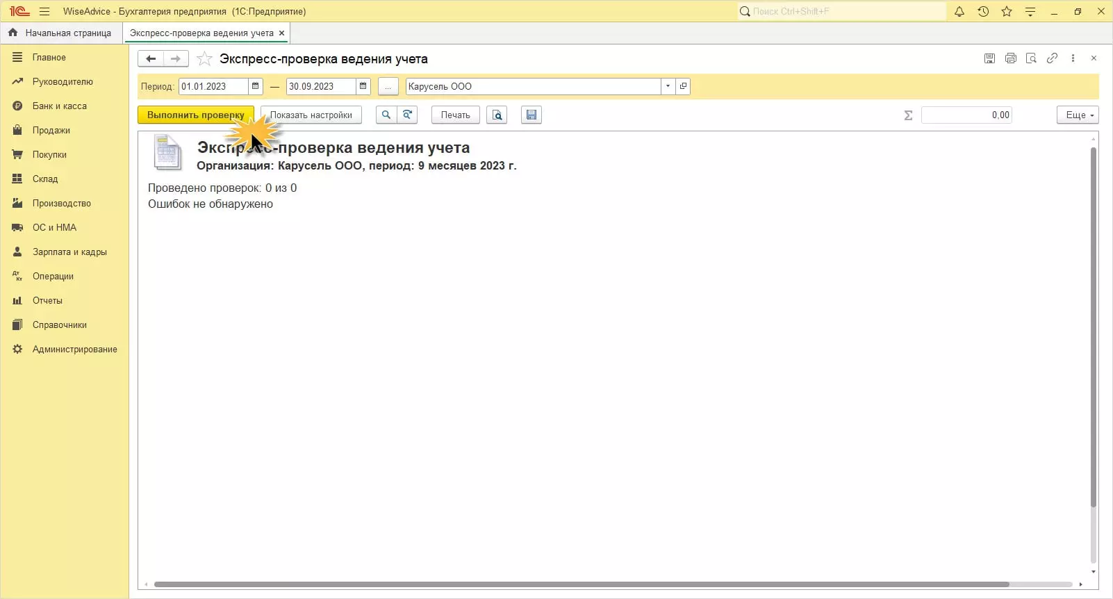The height and width of the screenshot is (599, 1113).
Task: Select the Экспресс-проверка ведения учета tab
Action: point(201,33)
